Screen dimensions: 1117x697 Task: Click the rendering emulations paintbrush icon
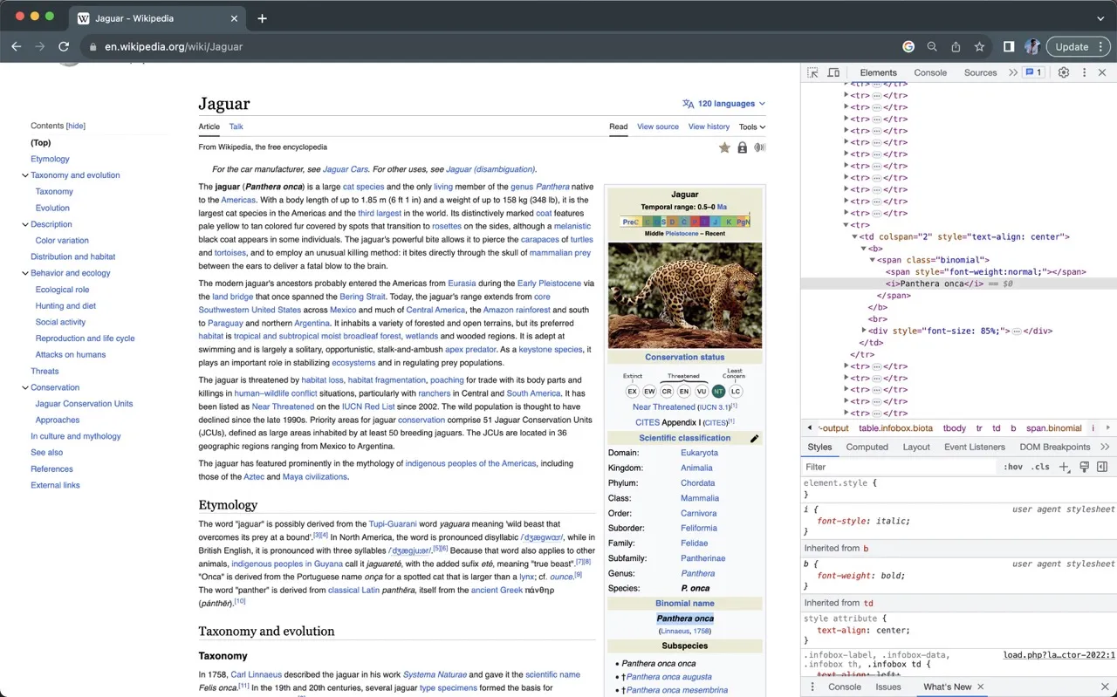click(x=1084, y=467)
